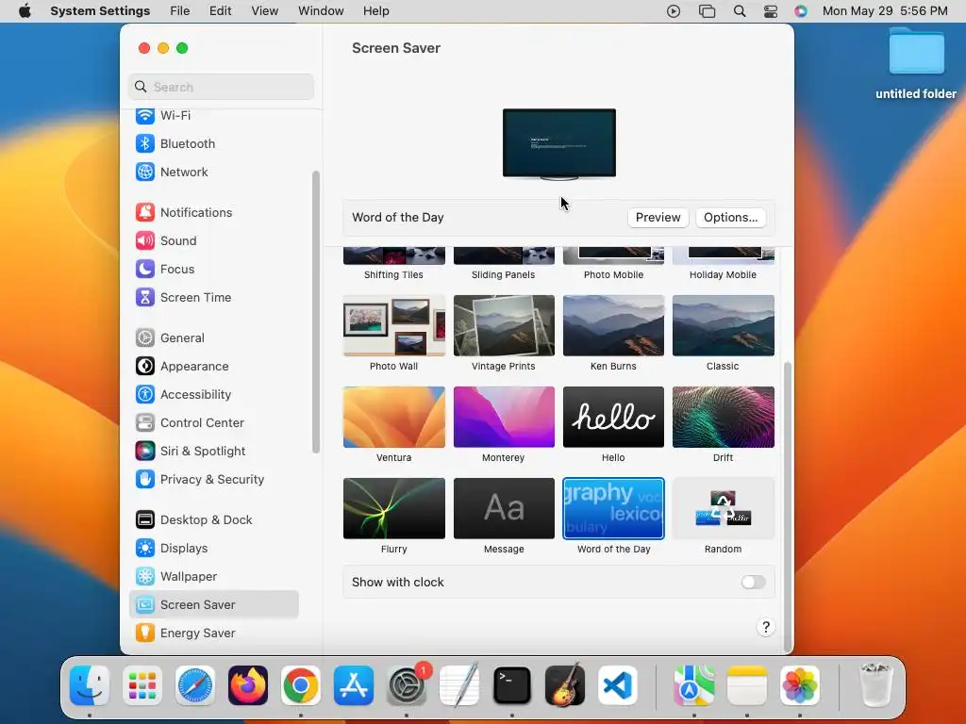The height and width of the screenshot is (724, 966).
Task: Click the Siri & Spotlight icon
Action: [144, 452]
